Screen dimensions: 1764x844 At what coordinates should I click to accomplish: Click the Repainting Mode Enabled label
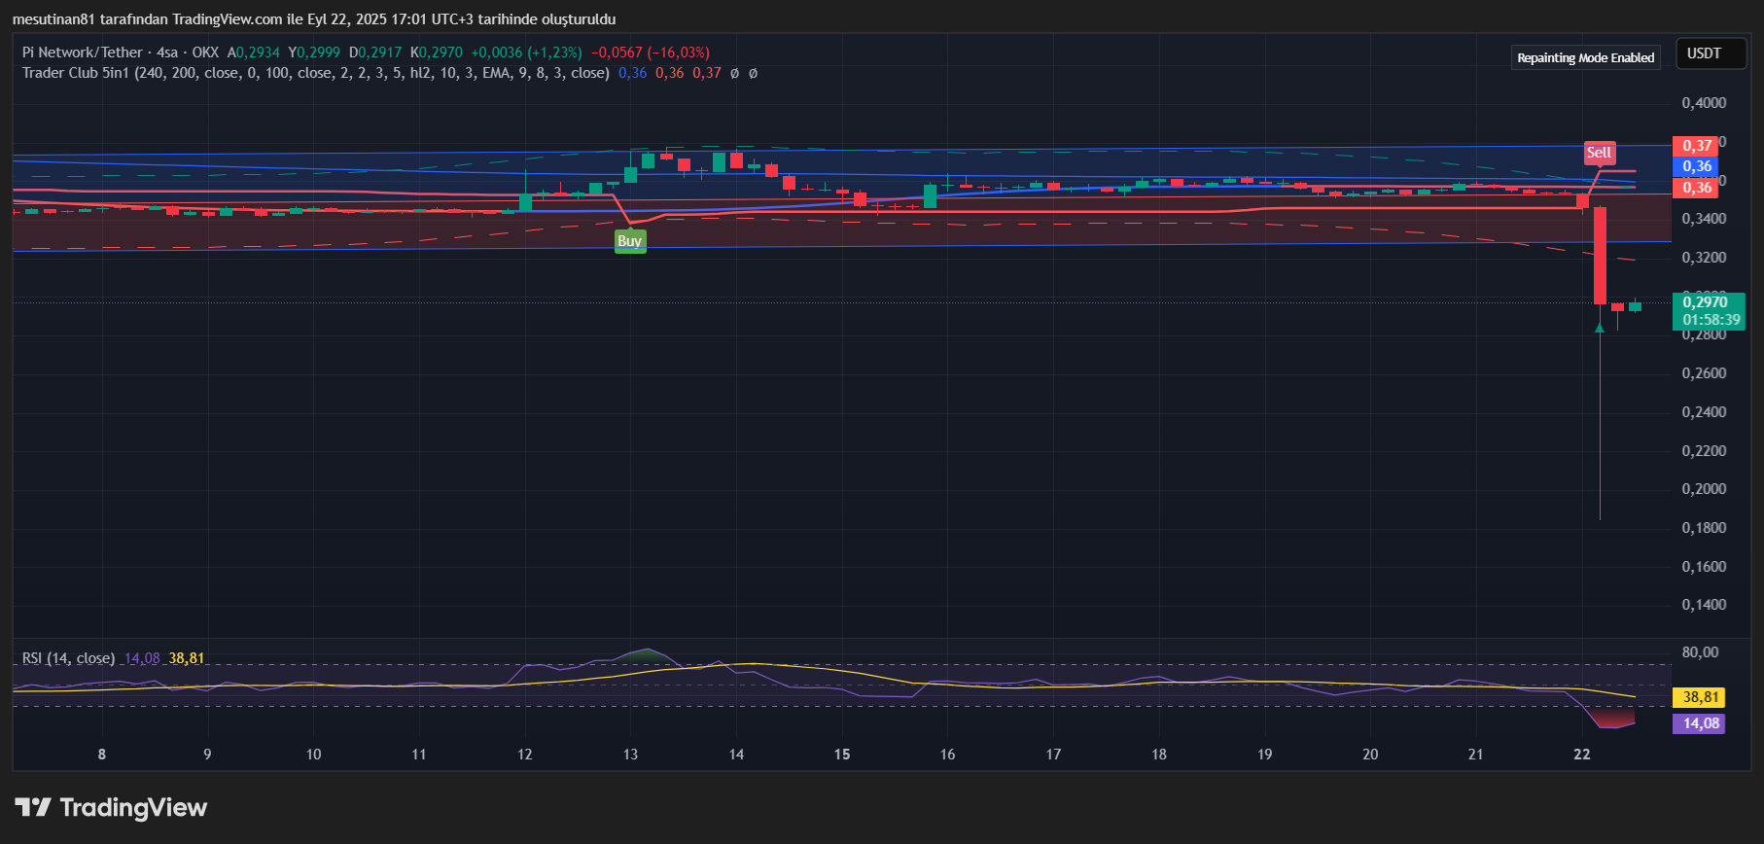coord(1586,57)
